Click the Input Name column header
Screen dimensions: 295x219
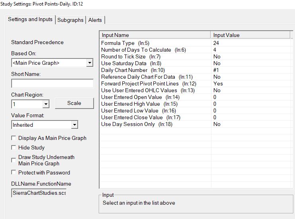click(x=155, y=35)
